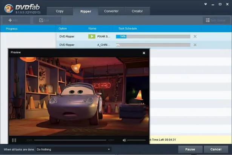Pause the preview video playback
Viewport: 232px width, 155px height.
point(14,140)
